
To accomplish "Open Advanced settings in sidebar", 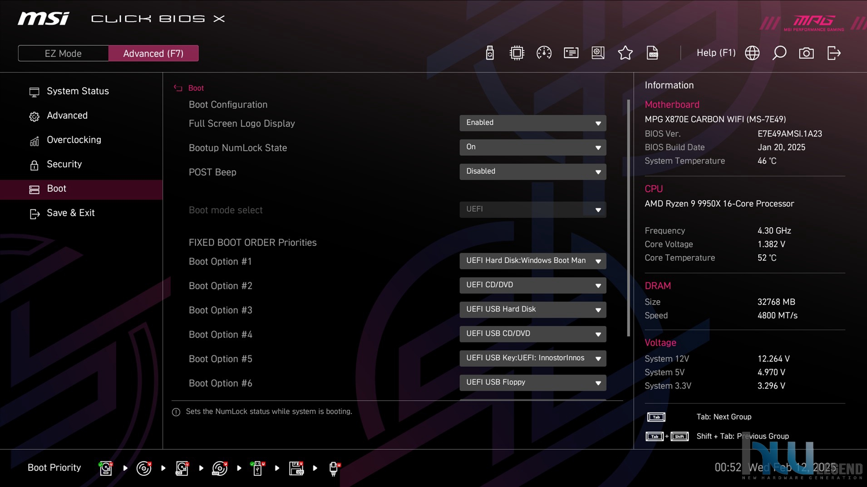I will click(x=81, y=116).
